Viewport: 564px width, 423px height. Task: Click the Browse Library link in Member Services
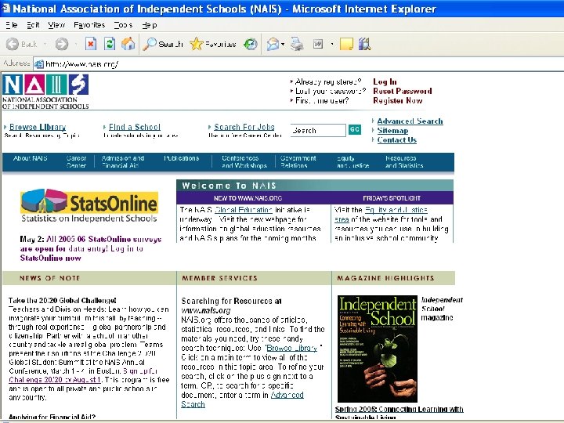click(292, 348)
